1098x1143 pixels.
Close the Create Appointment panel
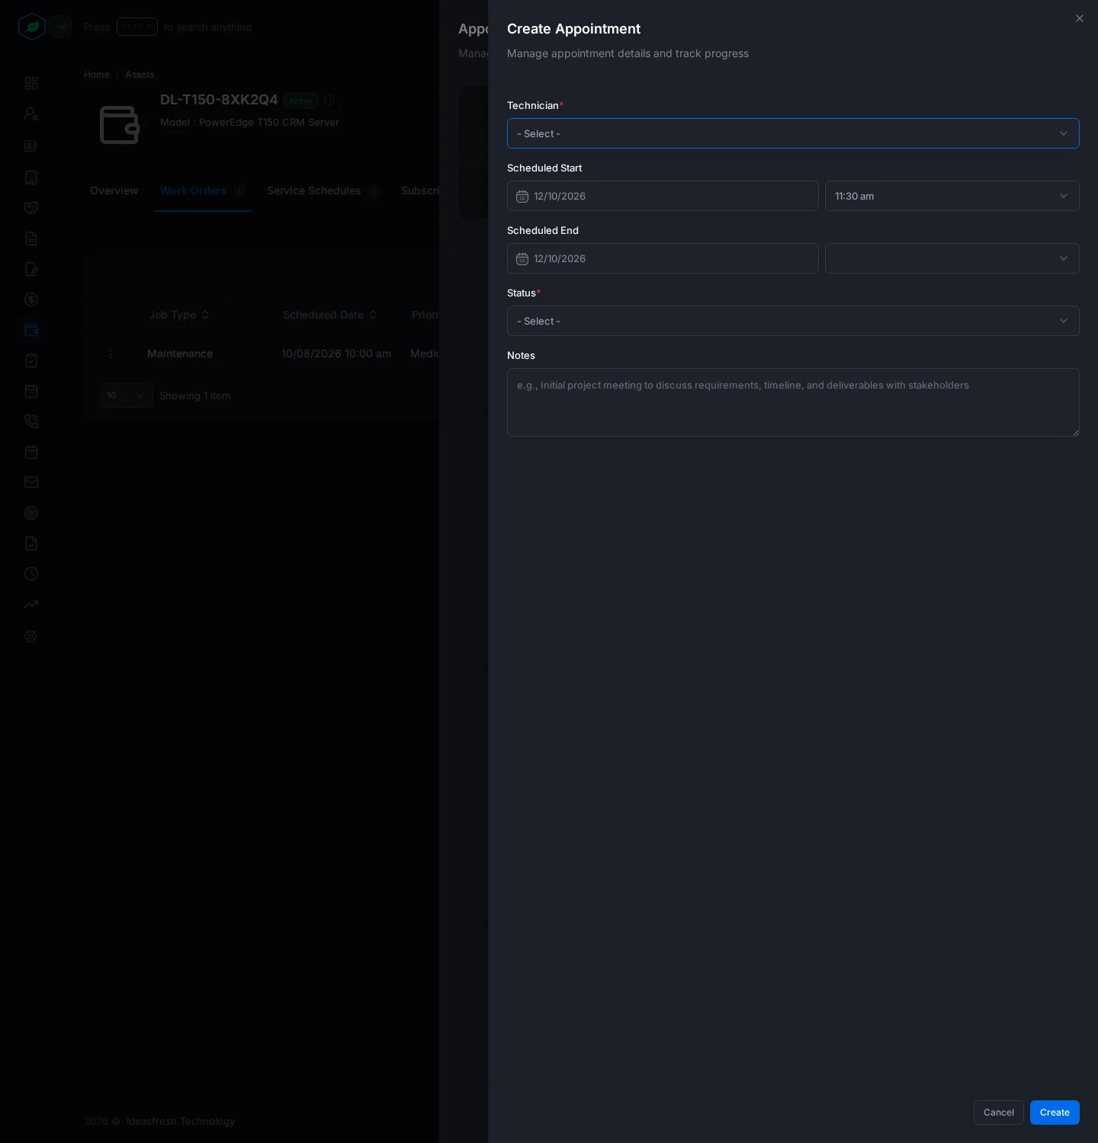click(x=1080, y=18)
